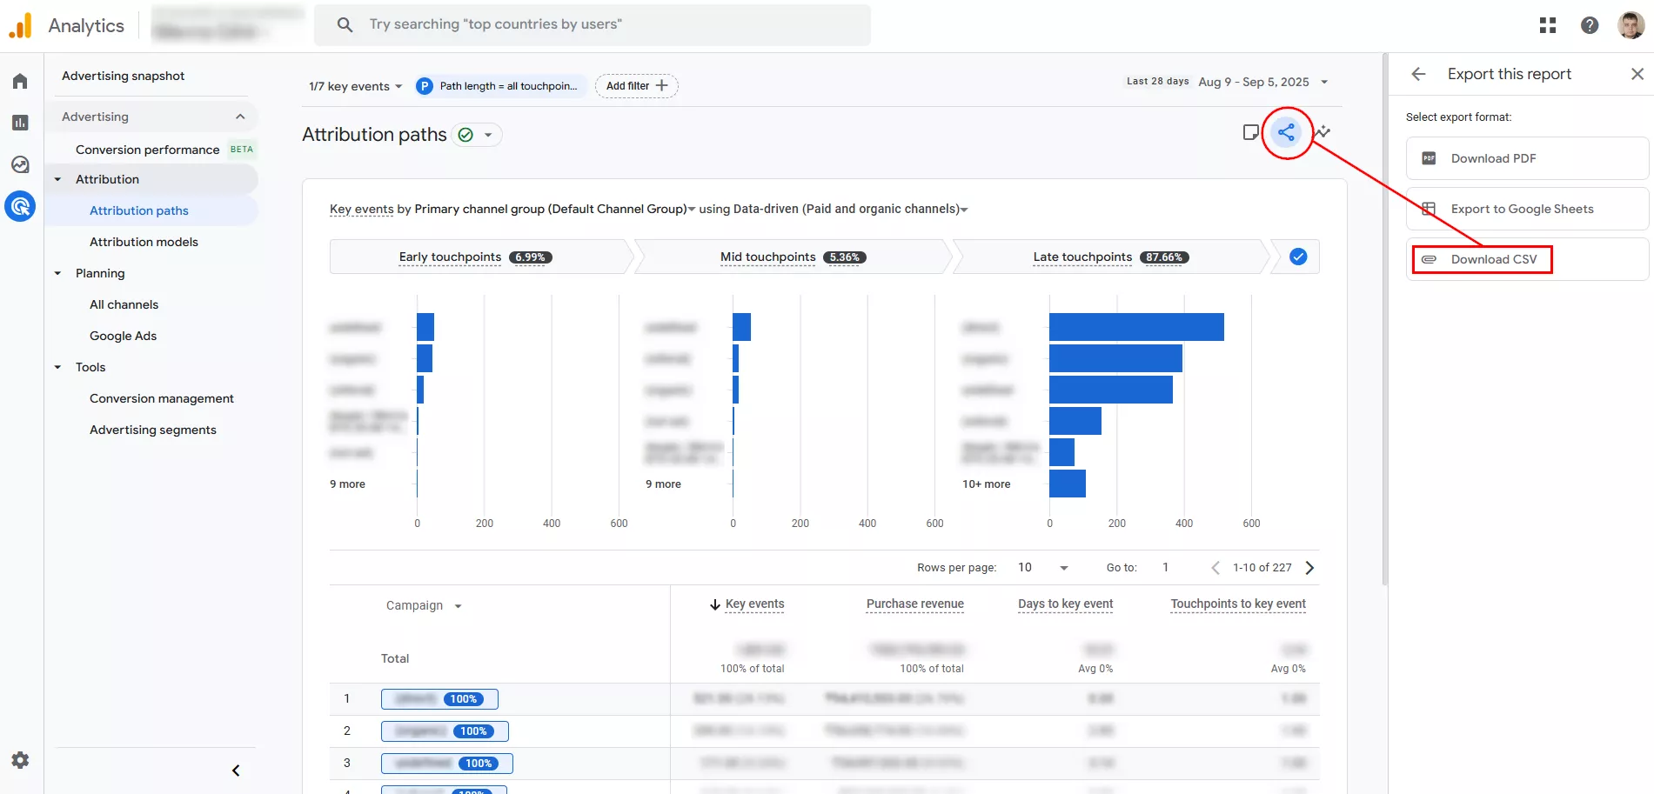Collapse the Advertising section chevron
This screenshot has height=794, width=1654.
point(240,117)
